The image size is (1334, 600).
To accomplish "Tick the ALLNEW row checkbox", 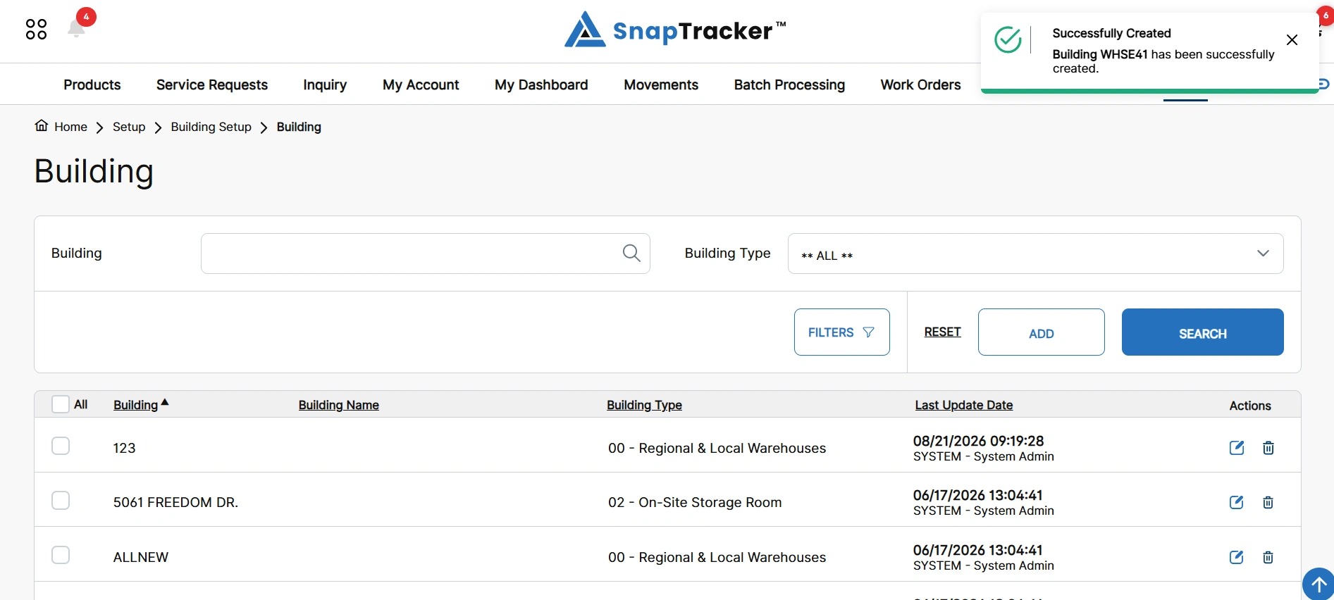I will coord(61,555).
